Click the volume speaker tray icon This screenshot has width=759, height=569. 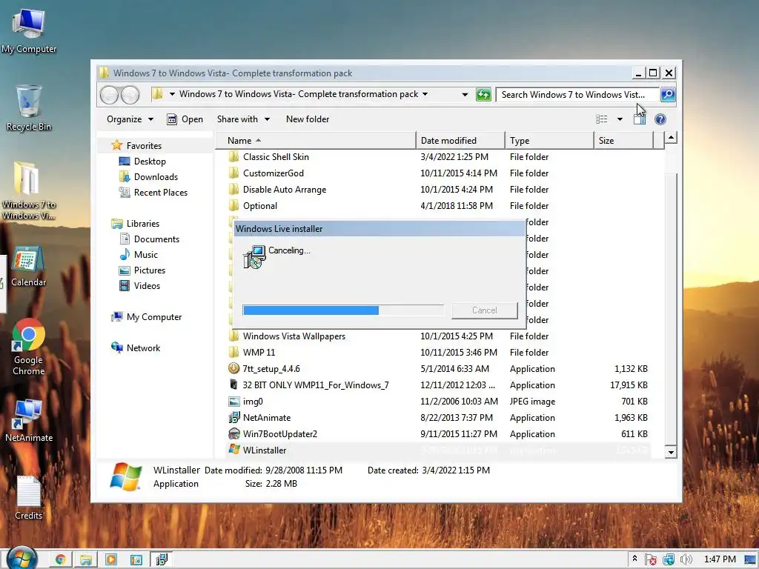point(686,560)
